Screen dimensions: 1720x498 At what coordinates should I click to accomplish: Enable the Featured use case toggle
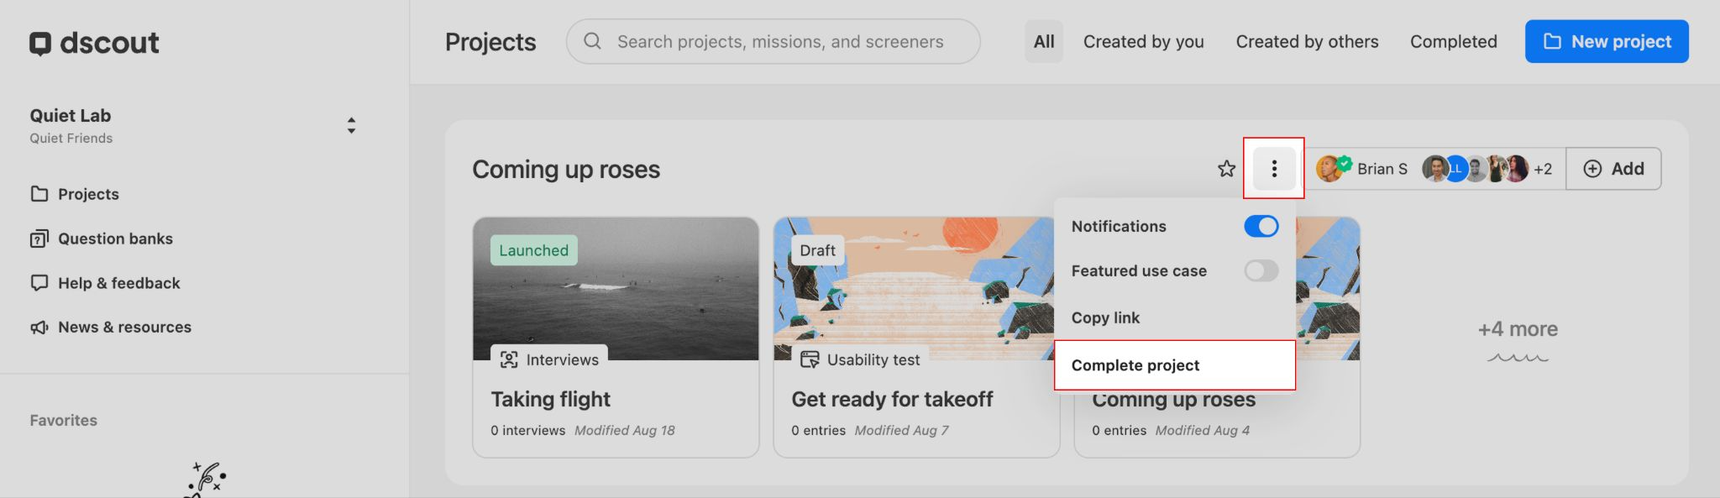tap(1261, 270)
